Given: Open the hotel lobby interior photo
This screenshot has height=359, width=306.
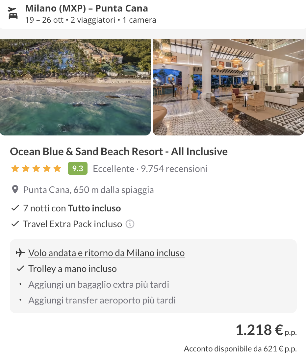Looking at the screenshot, I should 228,87.
